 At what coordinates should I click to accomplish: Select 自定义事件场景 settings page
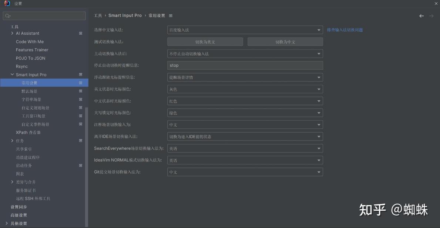click(36, 124)
